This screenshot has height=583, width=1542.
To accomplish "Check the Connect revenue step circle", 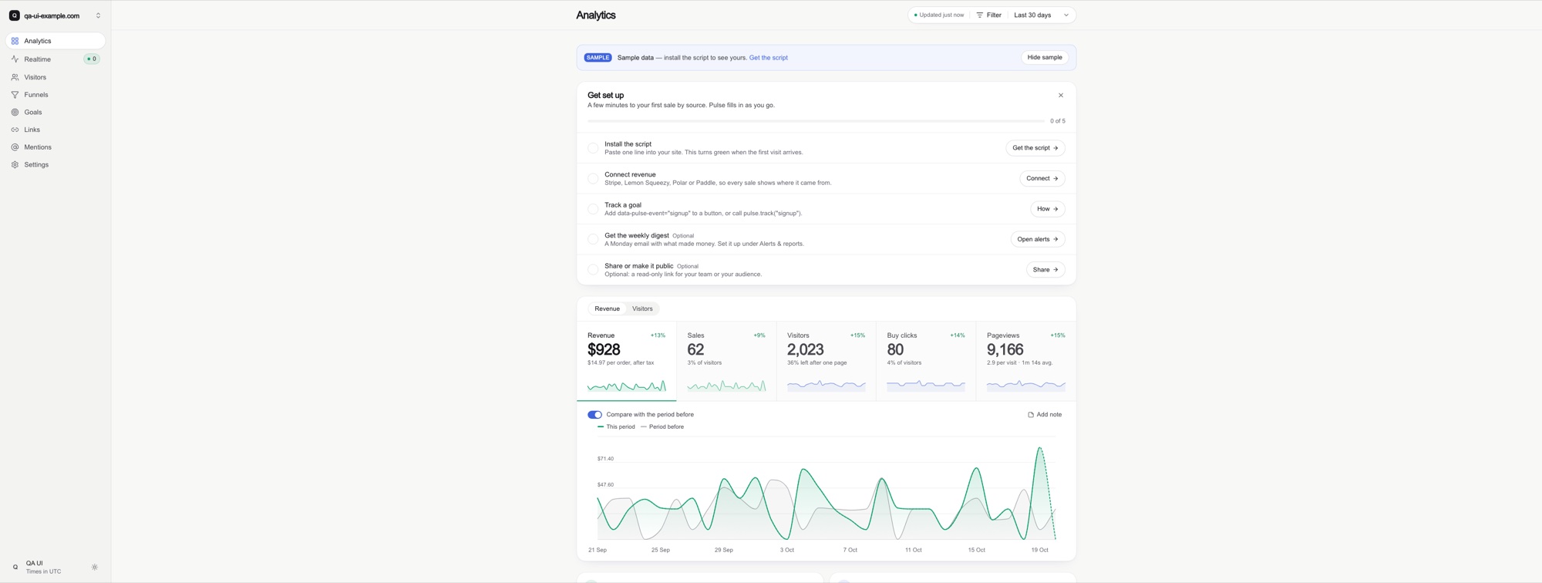I will [593, 178].
